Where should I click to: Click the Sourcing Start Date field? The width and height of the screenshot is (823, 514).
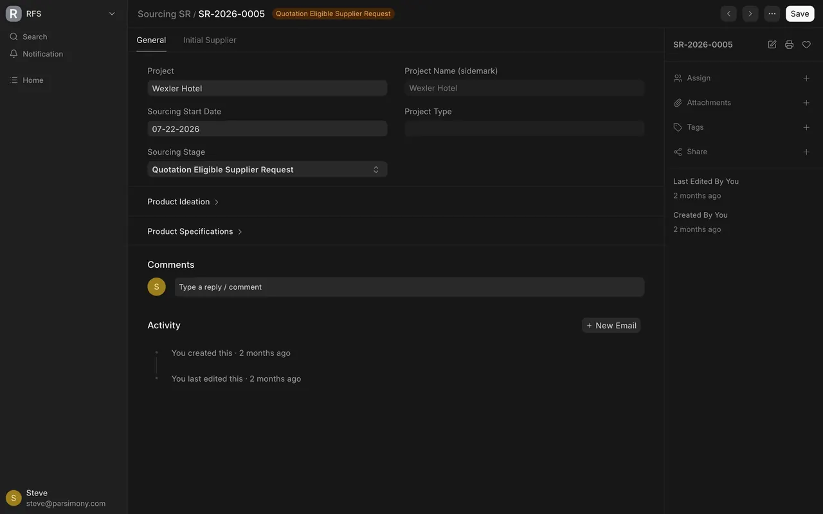267,128
